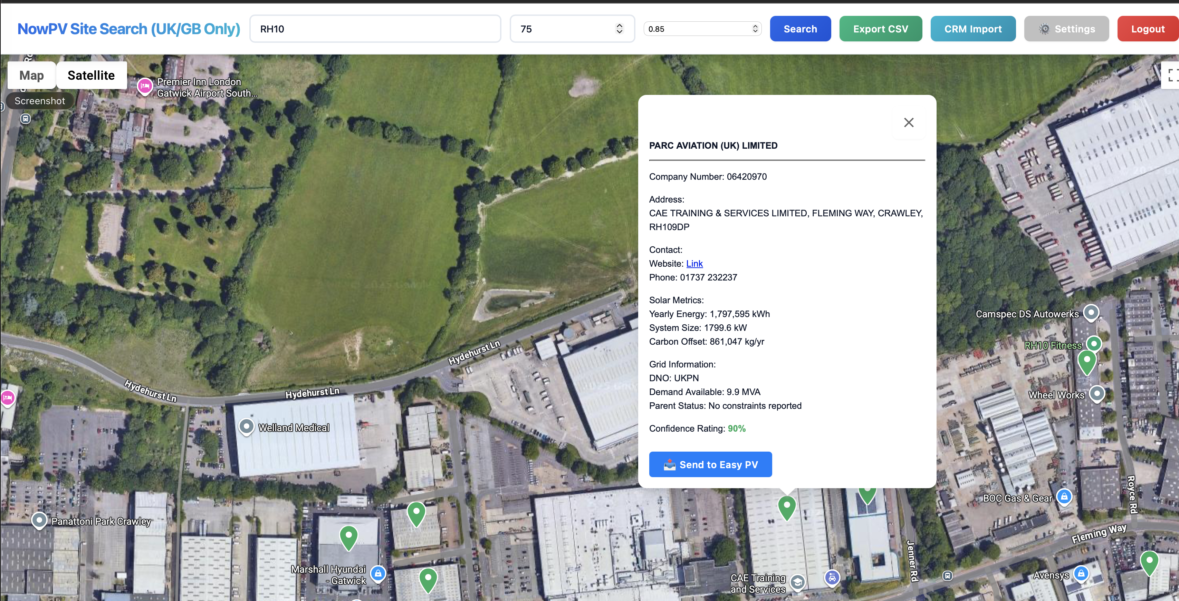Image resolution: width=1179 pixels, height=601 pixels.
Task: Click the Welland Medical map marker
Action: [247, 427]
